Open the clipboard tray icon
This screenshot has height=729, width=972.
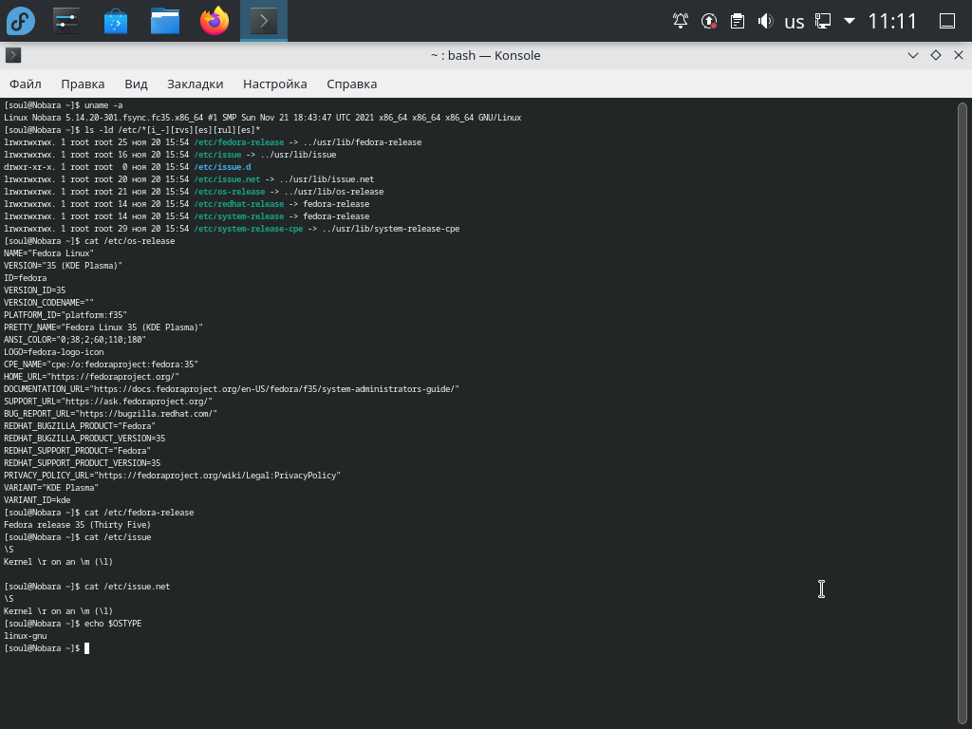tap(737, 21)
